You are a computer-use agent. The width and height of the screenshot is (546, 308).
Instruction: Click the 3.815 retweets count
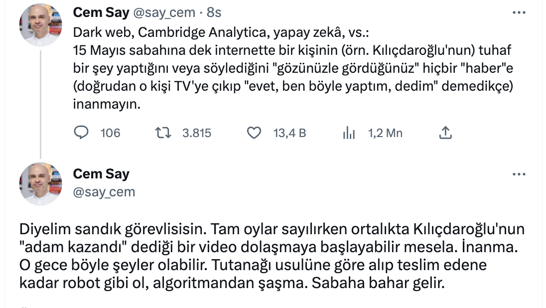[198, 133]
